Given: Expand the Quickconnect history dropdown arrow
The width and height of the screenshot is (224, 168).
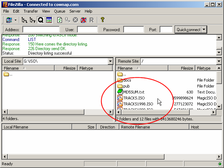Looking at the screenshot, I should [x=204, y=30].
